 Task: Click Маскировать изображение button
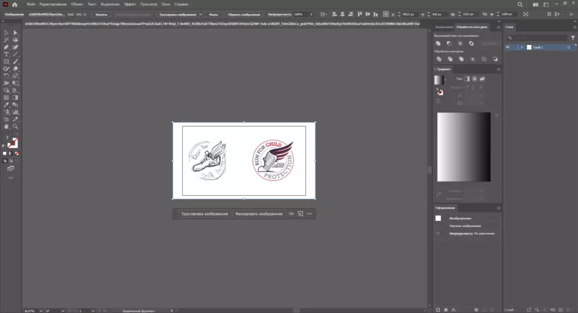259,214
